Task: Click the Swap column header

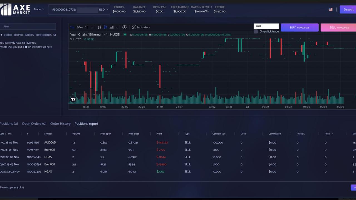Action: coord(243,134)
